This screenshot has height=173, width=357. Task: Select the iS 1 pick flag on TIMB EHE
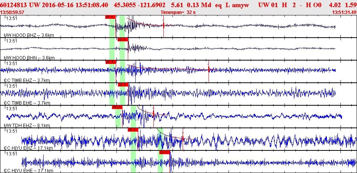123,85
